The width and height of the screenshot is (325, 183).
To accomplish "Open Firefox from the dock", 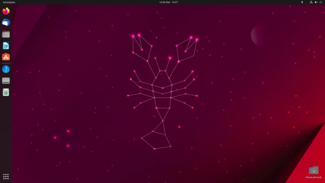I will point(6,11).
